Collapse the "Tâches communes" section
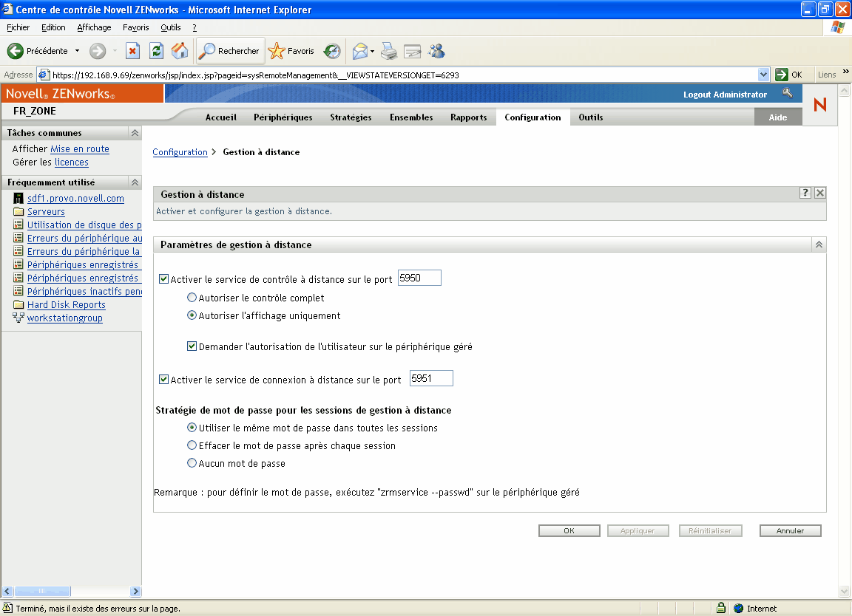This screenshot has height=616, width=852. click(x=134, y=132)
